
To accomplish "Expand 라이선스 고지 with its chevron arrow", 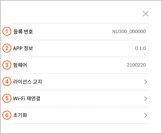I will pyautogui.click(x=145, y=82).
